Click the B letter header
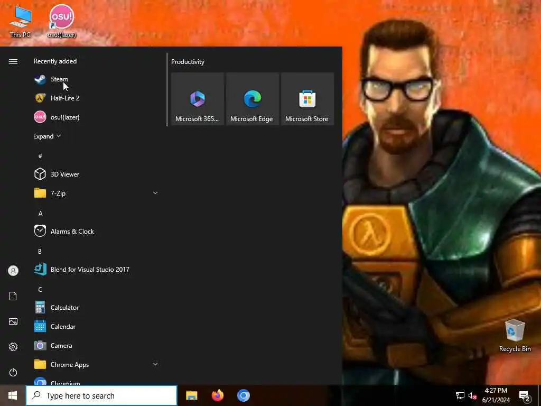The width and height of the screenshot is (541, 406). click(40, 251)
